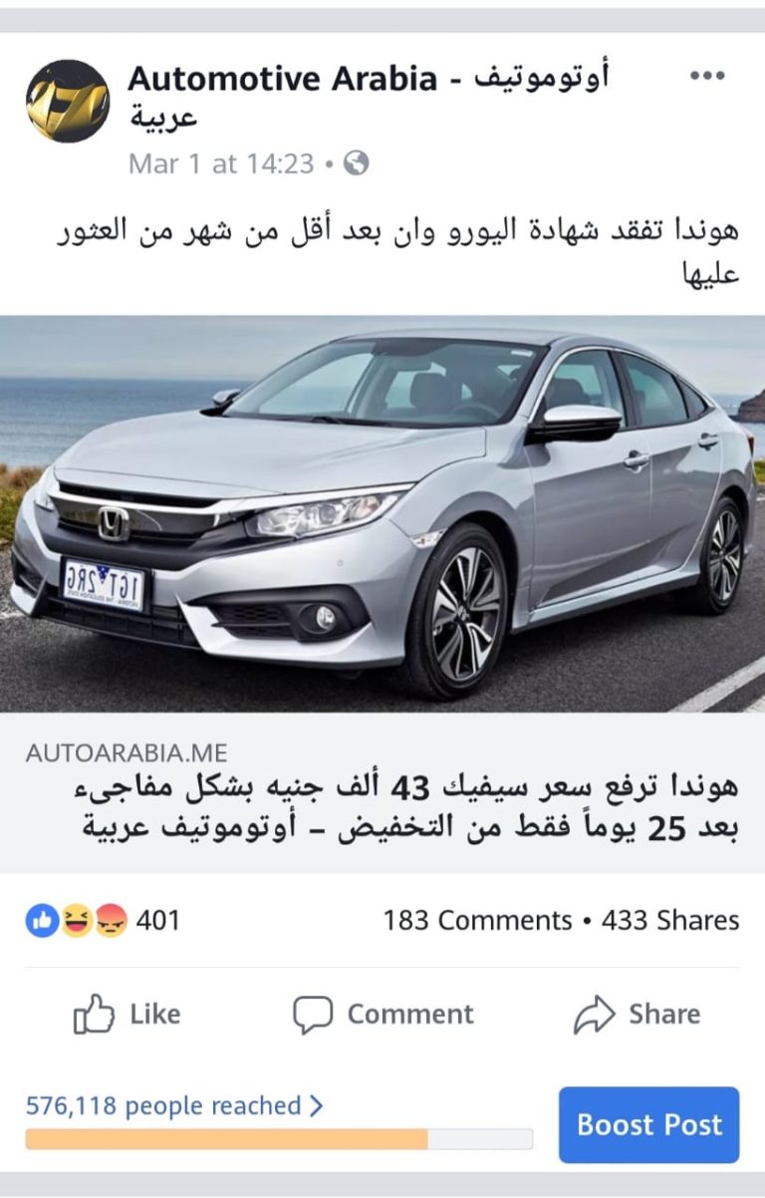Click the Mar 1 at 14:23 timestamp
This screenshot has width=765, height=1198.
(221, 163)
